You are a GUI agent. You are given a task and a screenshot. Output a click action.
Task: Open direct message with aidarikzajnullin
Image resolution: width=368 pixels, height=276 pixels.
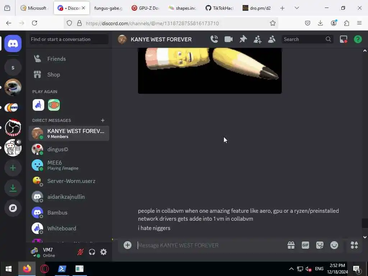pos(69,197)
